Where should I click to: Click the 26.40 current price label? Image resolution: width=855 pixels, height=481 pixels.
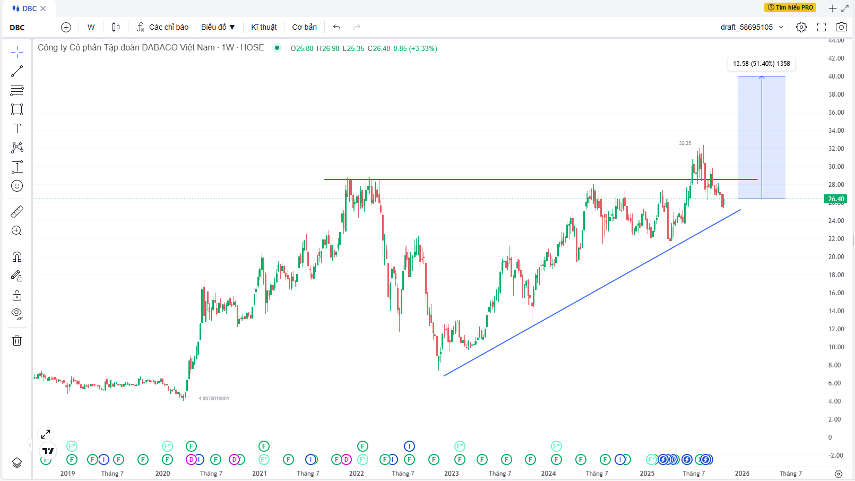[x=835, y=199]
